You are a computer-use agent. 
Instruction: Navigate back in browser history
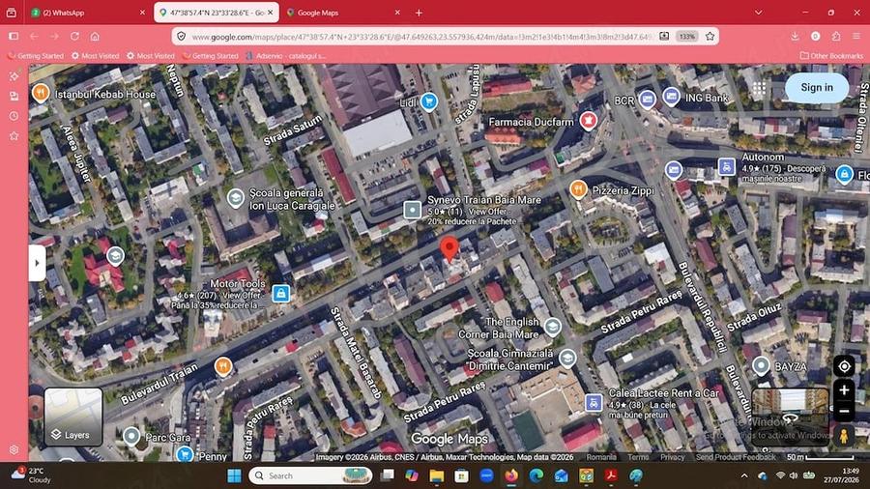point(34,36)
